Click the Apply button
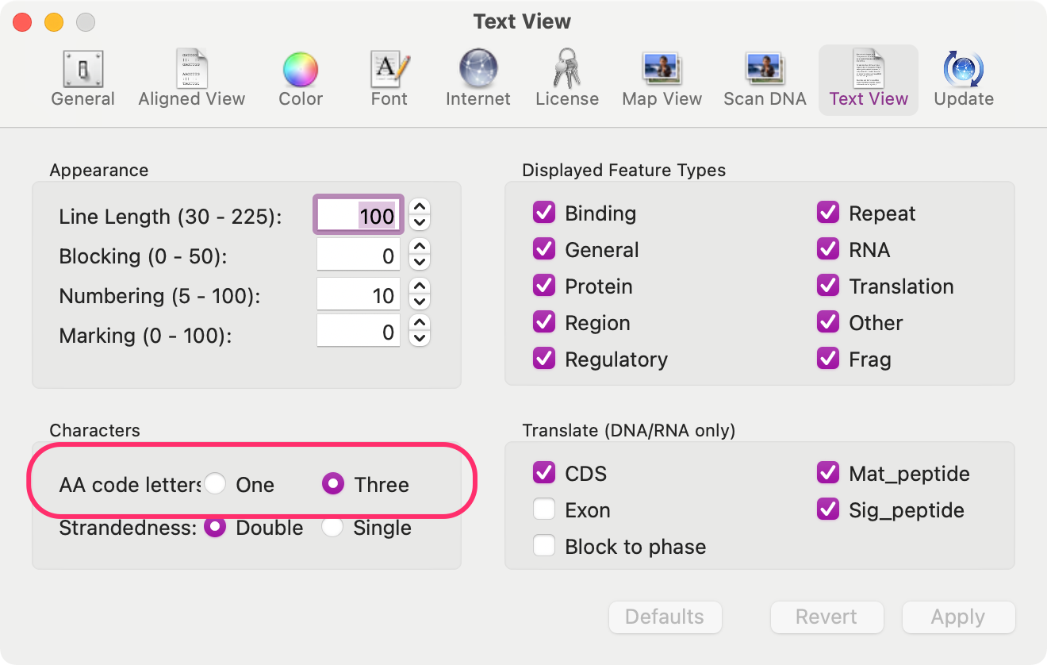This screenshot has height=665, width=1047. coord(958,617)
